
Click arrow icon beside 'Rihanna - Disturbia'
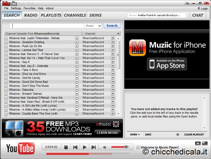77,90
